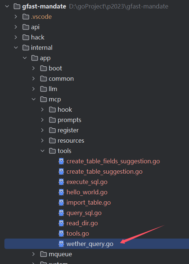Click the folder icon beside .vscode
This screenshot has height=264, width=189.
(x=25, y=17)
